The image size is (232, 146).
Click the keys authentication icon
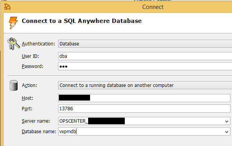pyautogui.click(x=14, y=44)
